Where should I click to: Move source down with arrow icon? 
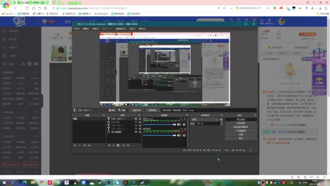click(x=128, y=145)
